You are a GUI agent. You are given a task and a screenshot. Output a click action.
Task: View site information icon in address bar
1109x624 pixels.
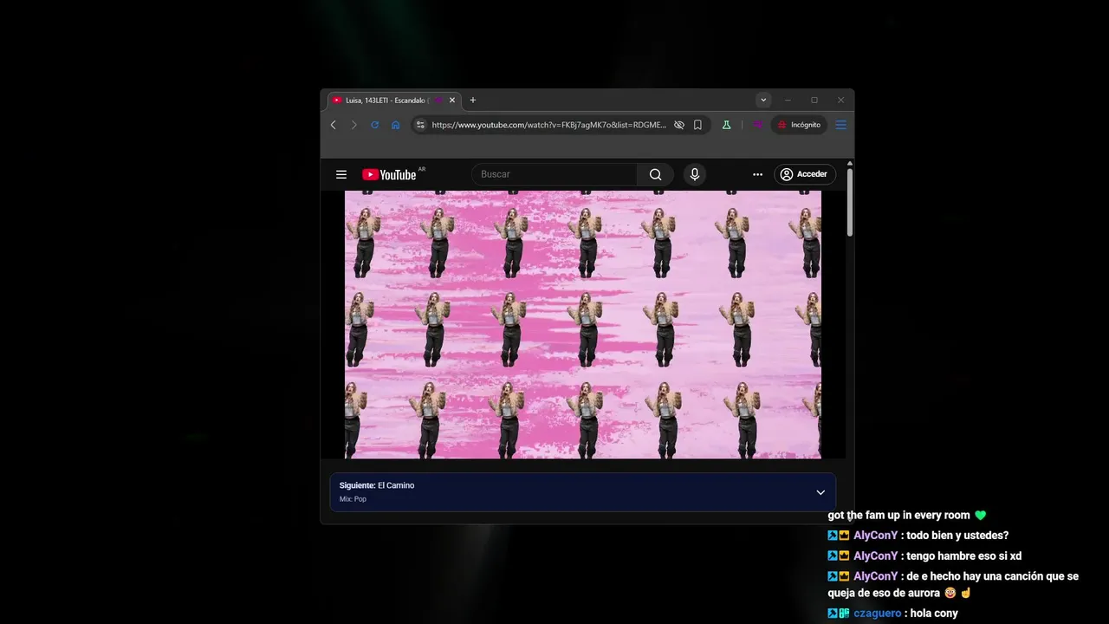click(420, 125)
